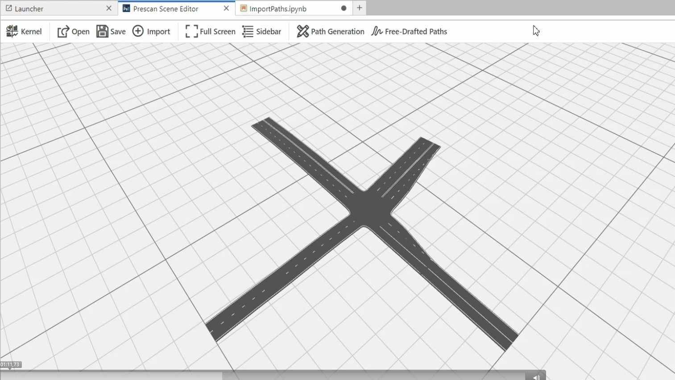The image size is (675, 380).
Task: Select the Prescan Scene Editor tab
Action: click(x=166, y=8)
